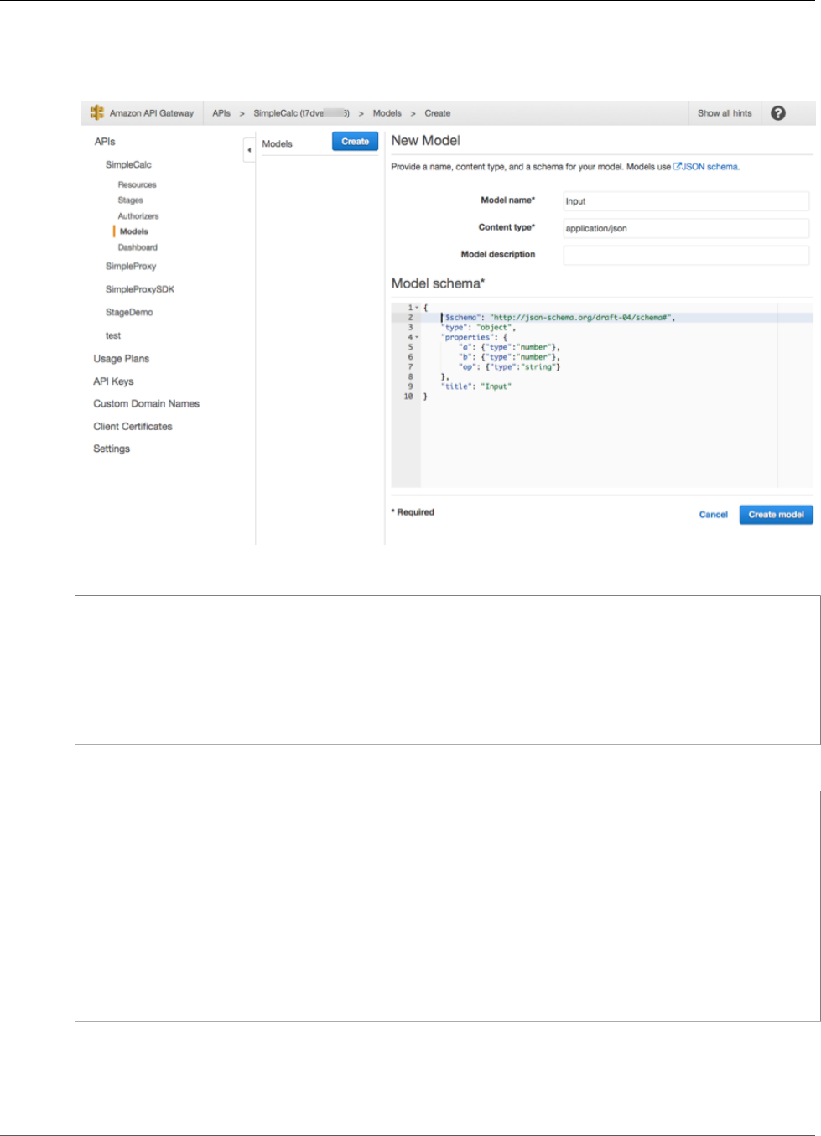Select Models in the sidebar

133,231
